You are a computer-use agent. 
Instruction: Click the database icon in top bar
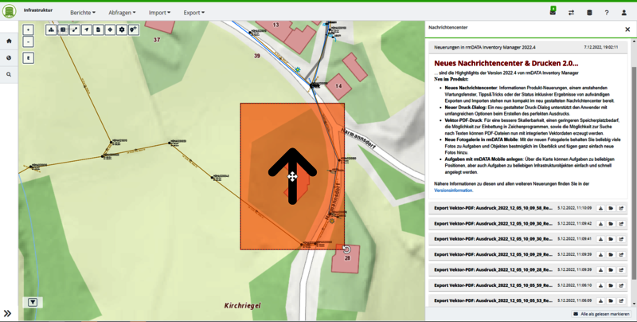pyautogui.click(x=589, y=13)
